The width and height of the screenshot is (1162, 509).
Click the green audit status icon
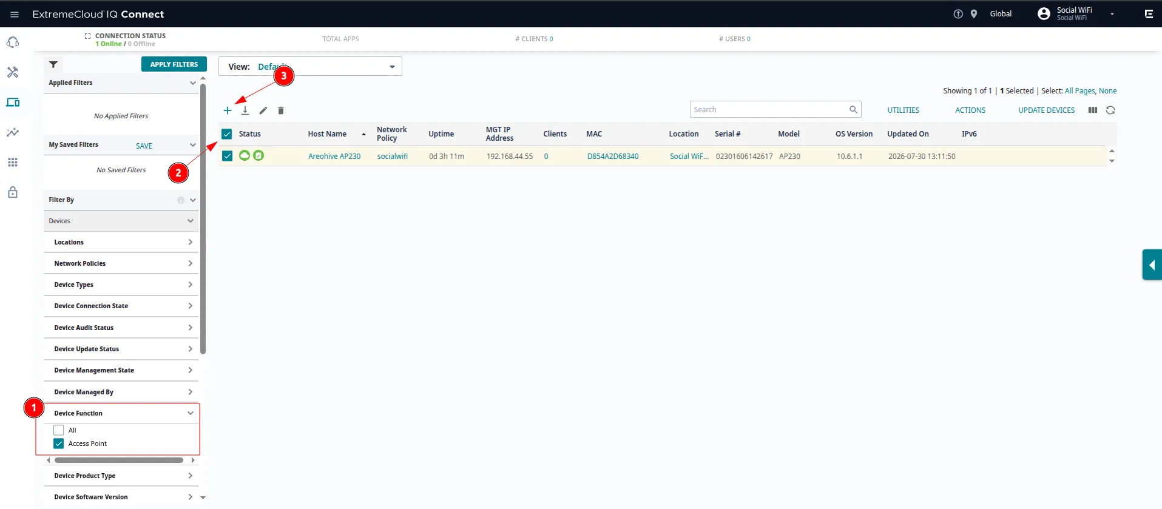(x=258, y=155)
